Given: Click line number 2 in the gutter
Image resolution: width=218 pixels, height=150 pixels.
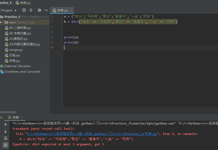Looking at the screenshot, I should pos(52,22).
